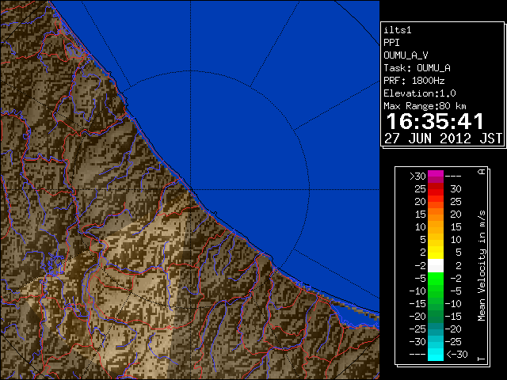Click the '>30' legend label
This screenshot has width=507, height=380.
point(417,177)
